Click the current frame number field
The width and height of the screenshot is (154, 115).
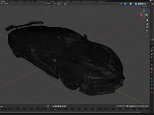pos(121,106)
